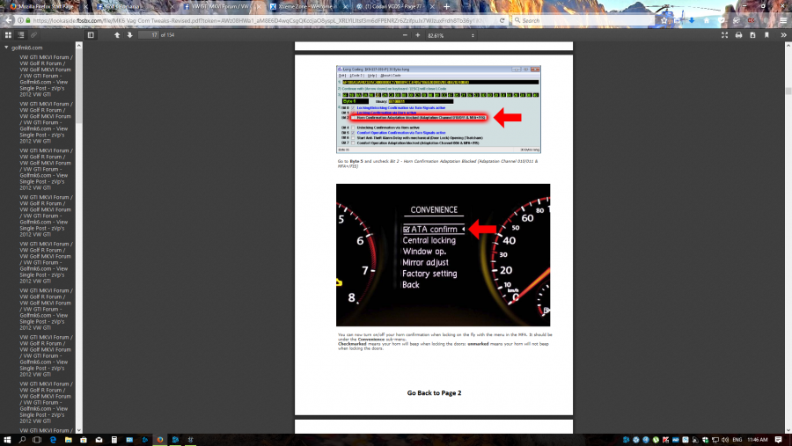The image size is (792, 446).
Task: Open Windows Action Center notifications
Action: [x=779, y=440]
